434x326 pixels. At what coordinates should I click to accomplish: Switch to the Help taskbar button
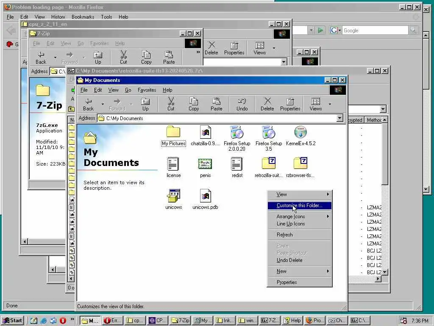pos(292,320)
